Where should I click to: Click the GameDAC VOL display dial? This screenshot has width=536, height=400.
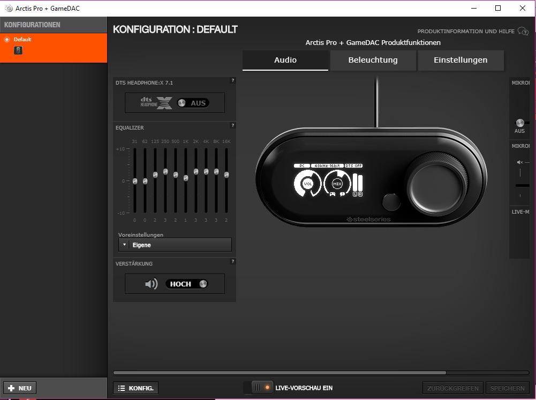pos(308,184)
